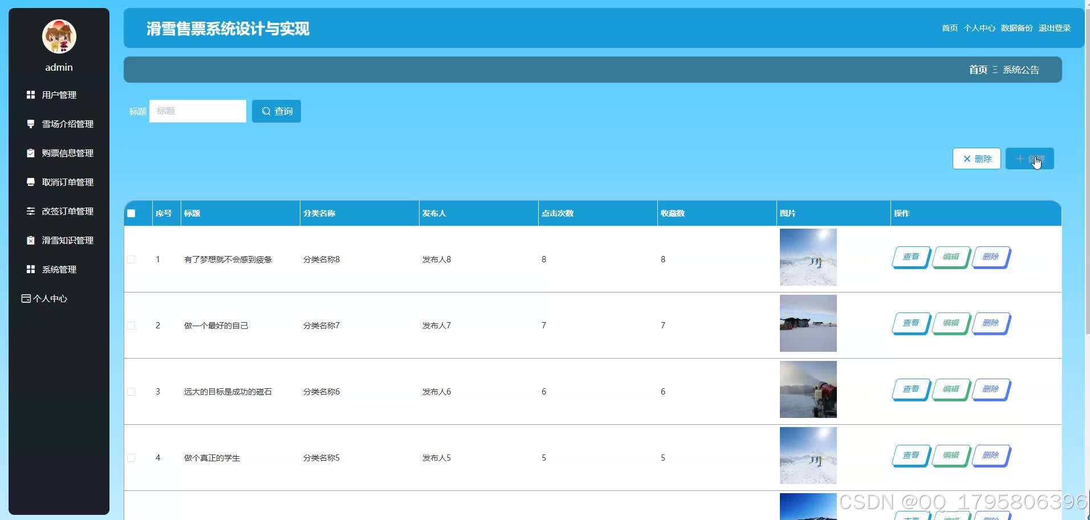Screen dimensions: 1090x520
Task: Click the top 删除 batch delete button
Action: (977, 159)
